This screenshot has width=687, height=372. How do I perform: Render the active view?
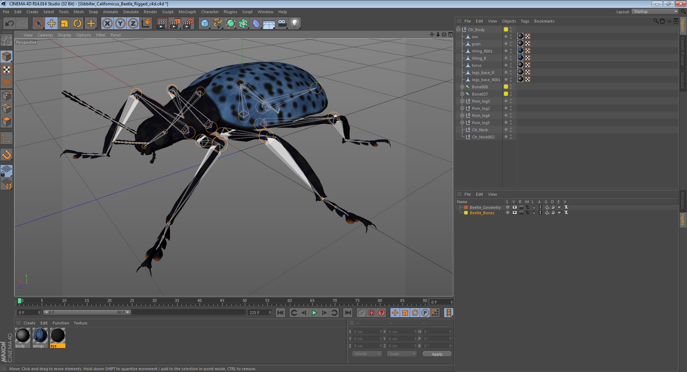coord(162,24)
